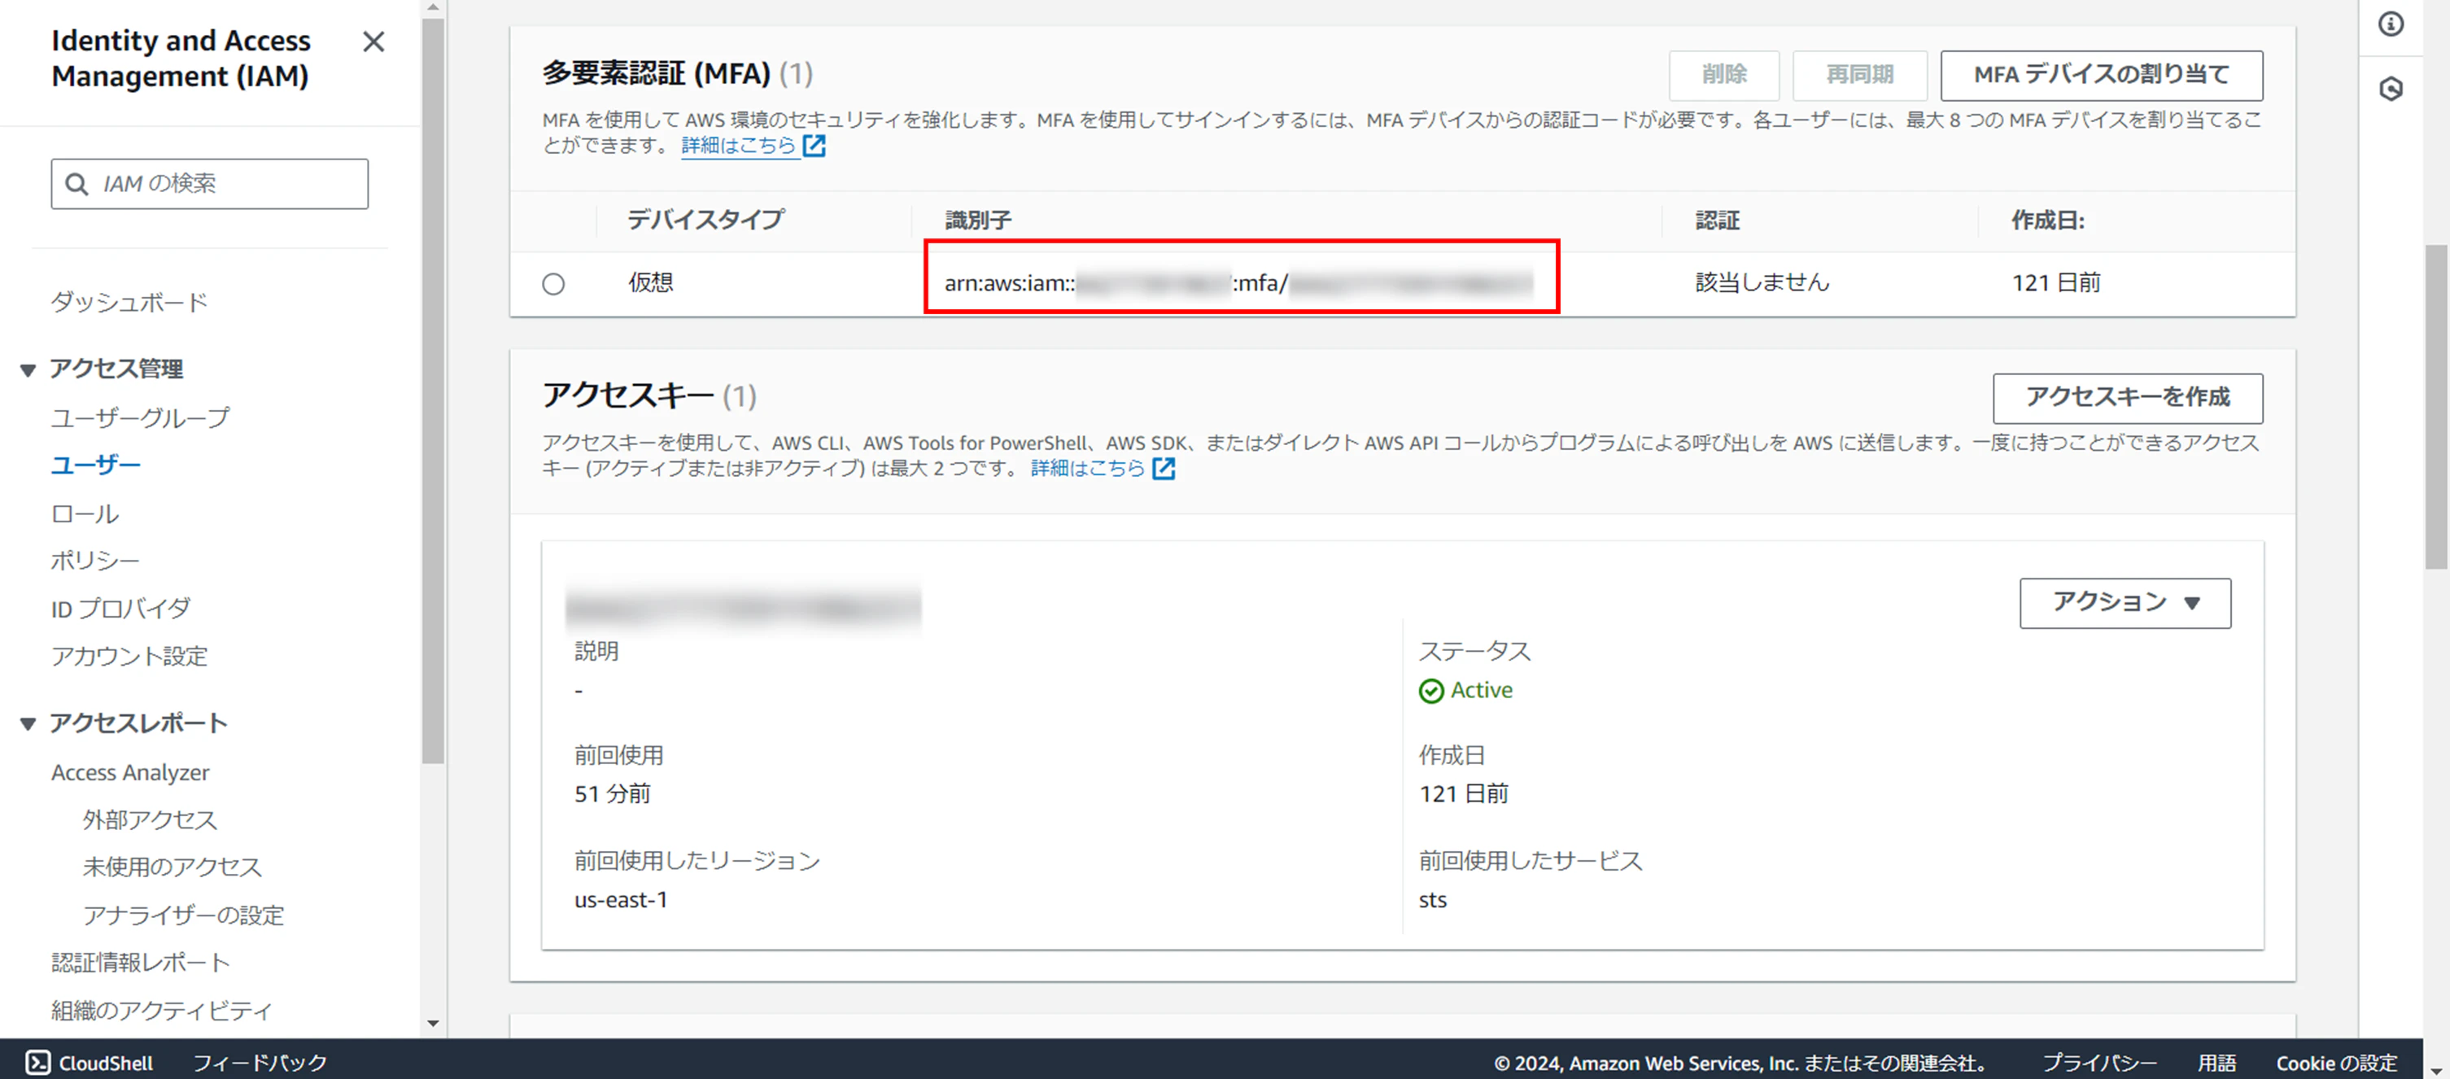Open プライバシー footer link
Screen dimensions: 2450x1079
click(2099, 1062)
